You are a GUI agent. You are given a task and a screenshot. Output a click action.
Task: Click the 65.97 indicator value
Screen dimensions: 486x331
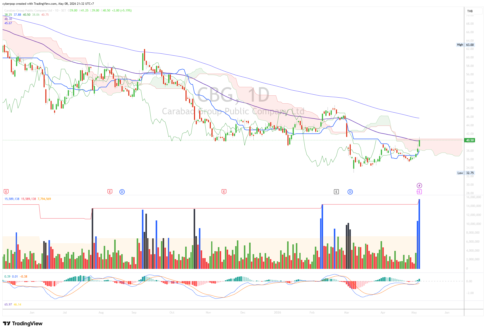click(x=8, y=305)
